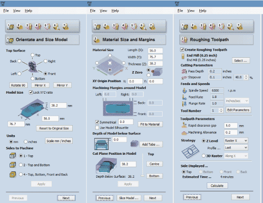
Task: Click step 5 icon in middle panel toolbar
Action: [134, 26]
